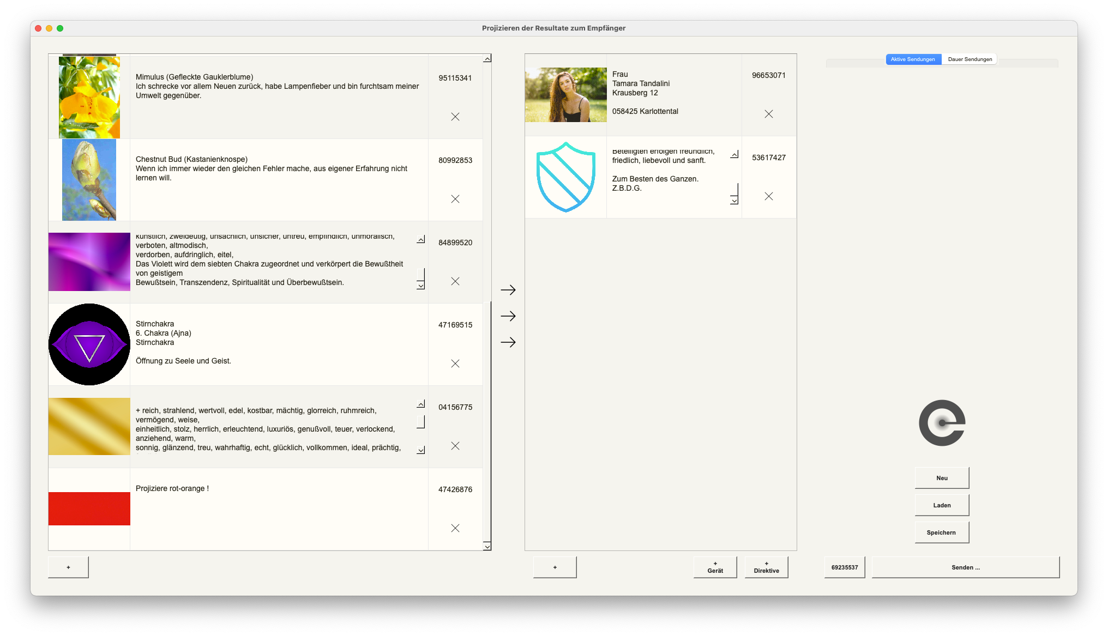Click the code 04156775
This screenshot has width=1108, height=636.
[x=455, y=407]
